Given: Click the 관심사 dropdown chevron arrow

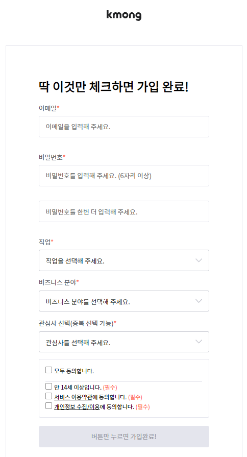Looking at the screenshot, I should pos(199,342).
